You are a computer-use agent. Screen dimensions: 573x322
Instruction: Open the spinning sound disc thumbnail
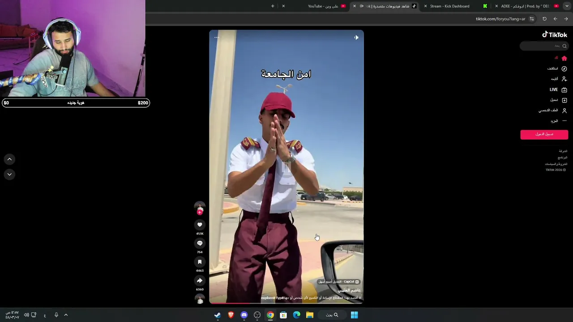tap(200, 299)
